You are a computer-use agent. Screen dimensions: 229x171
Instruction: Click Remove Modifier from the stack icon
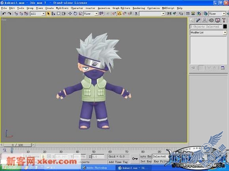click(214, 68)
